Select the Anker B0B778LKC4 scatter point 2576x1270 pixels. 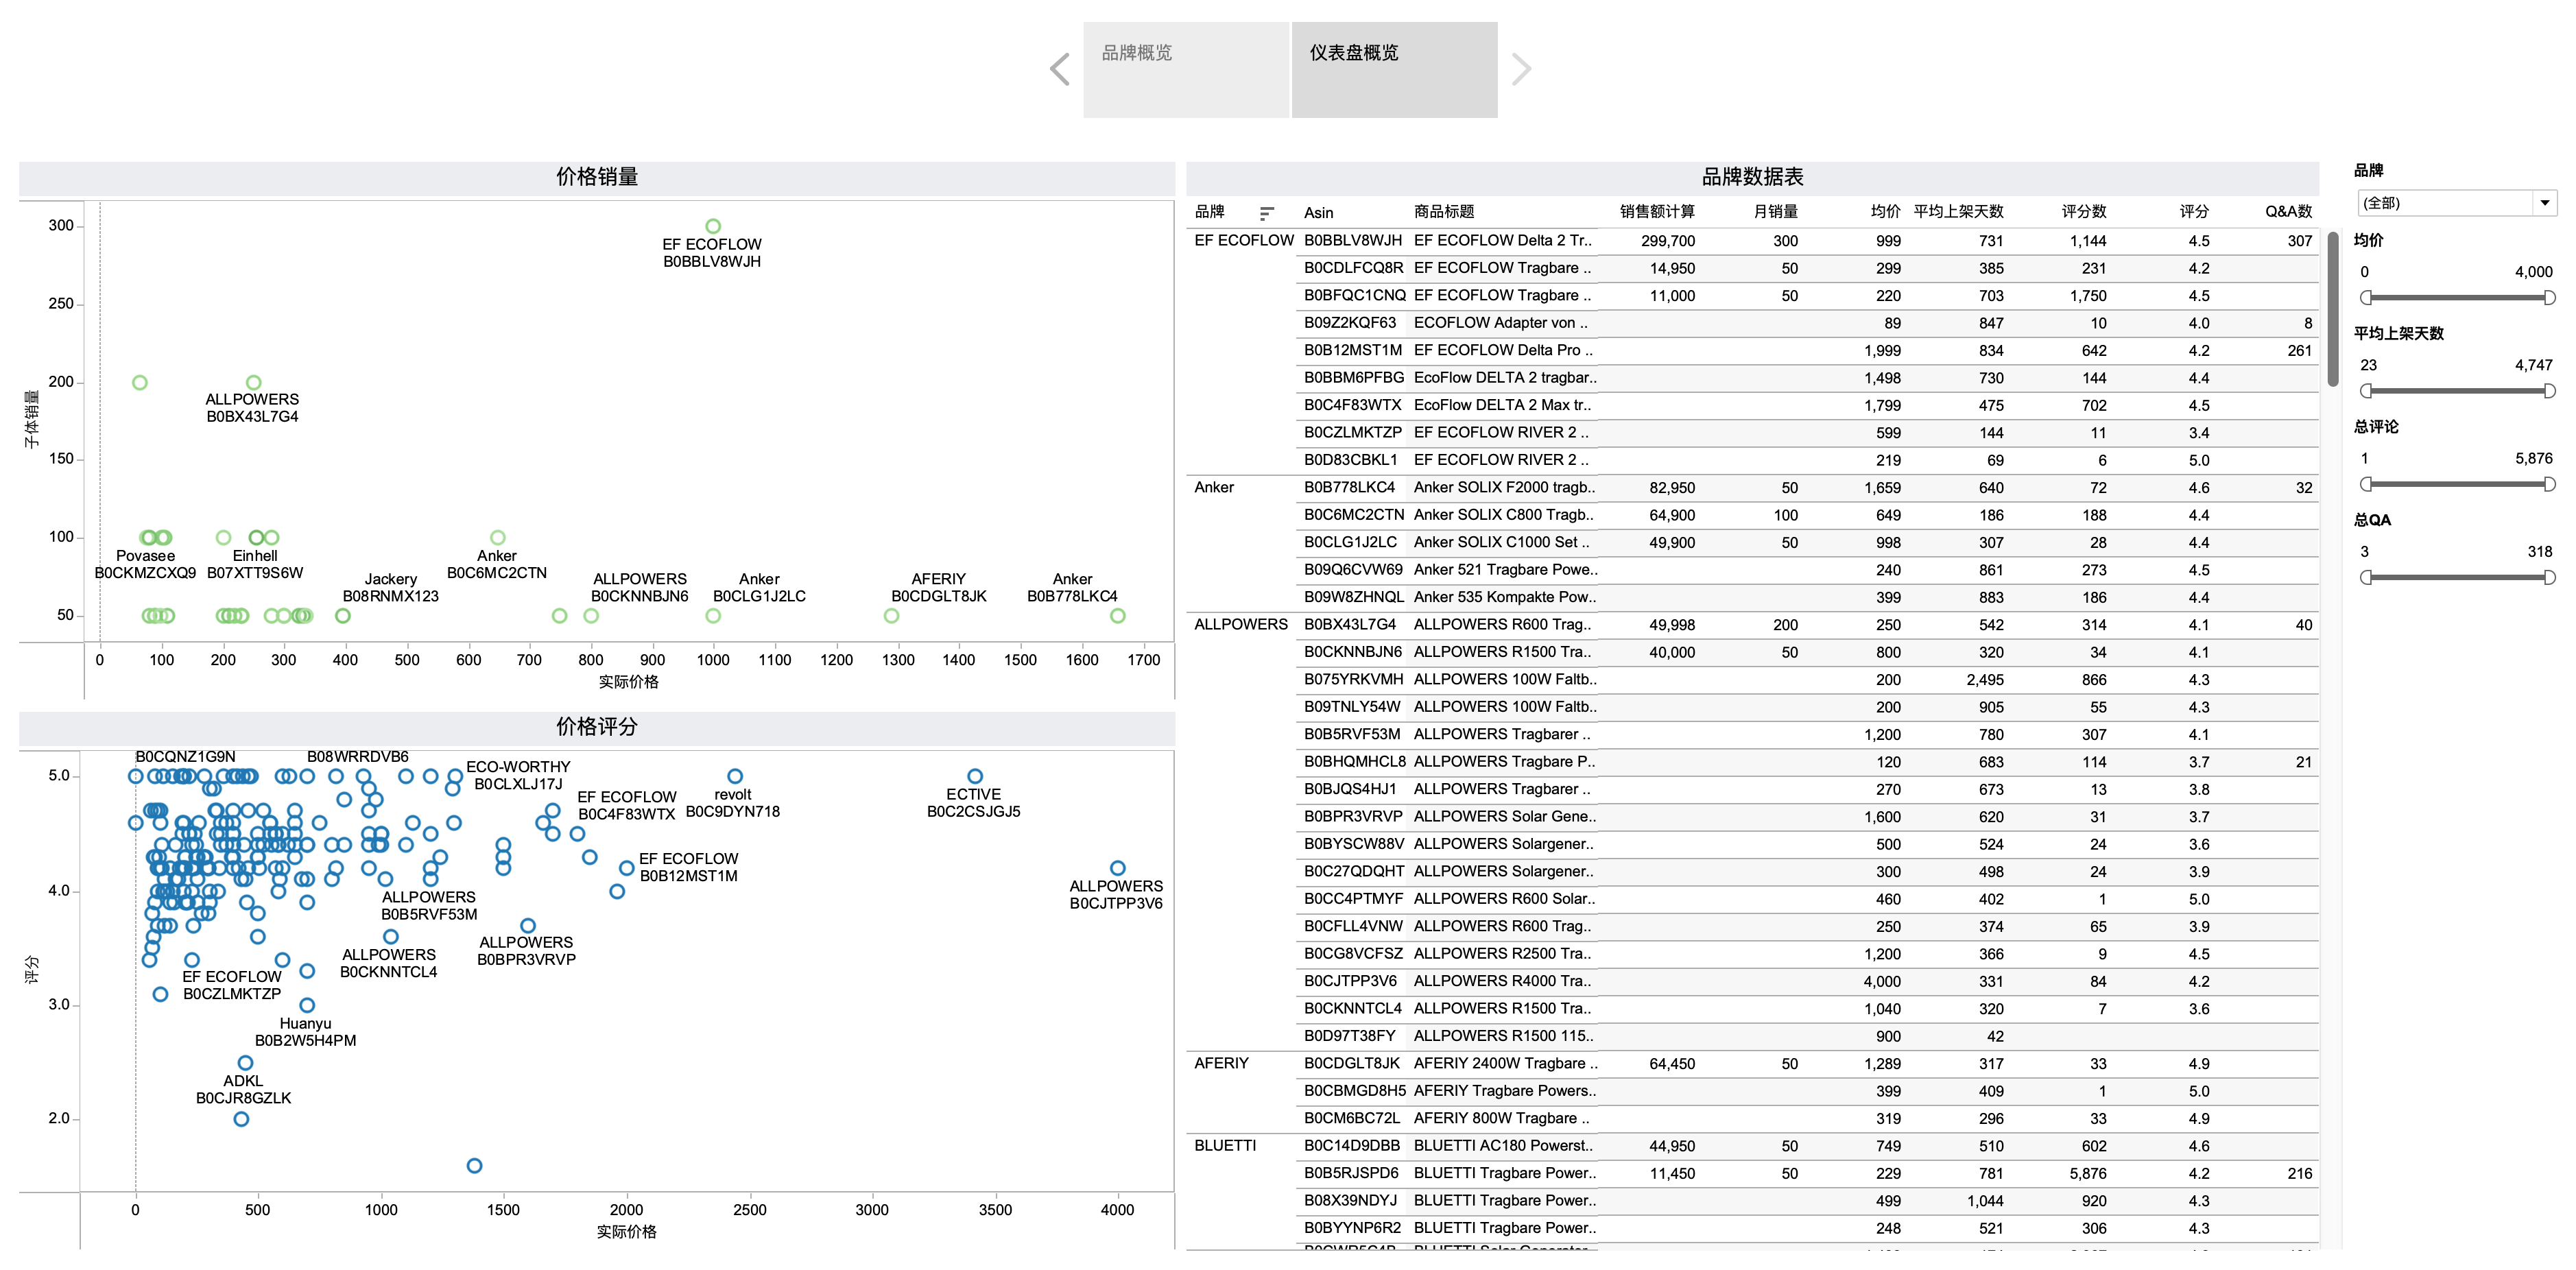coord(1118,616)
